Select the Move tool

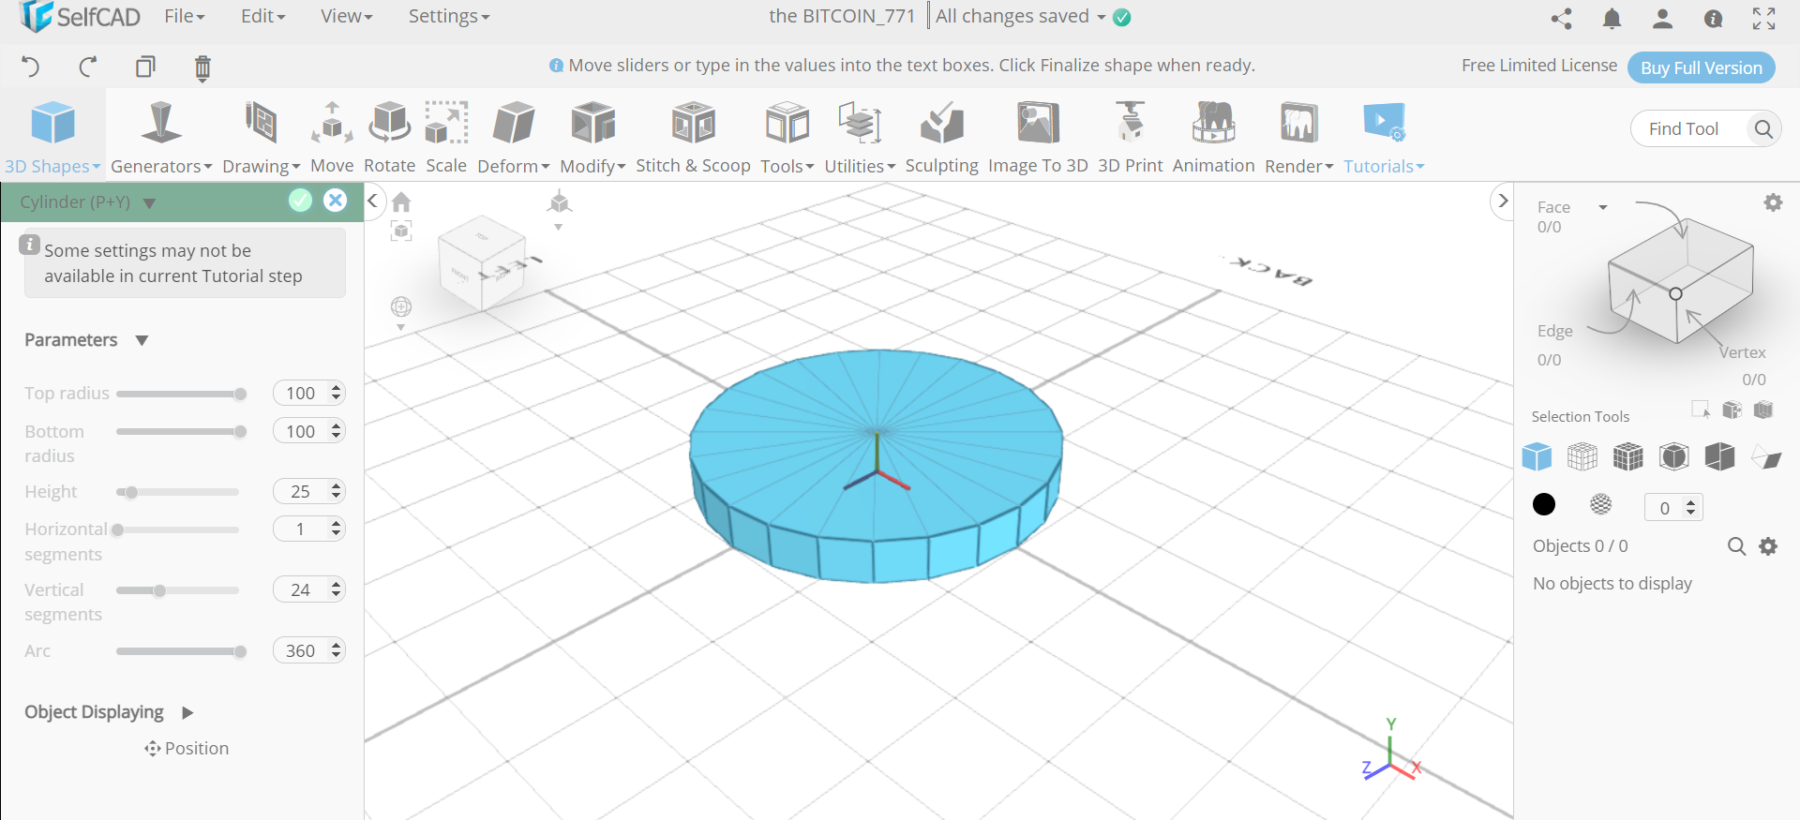click(332, 138)
